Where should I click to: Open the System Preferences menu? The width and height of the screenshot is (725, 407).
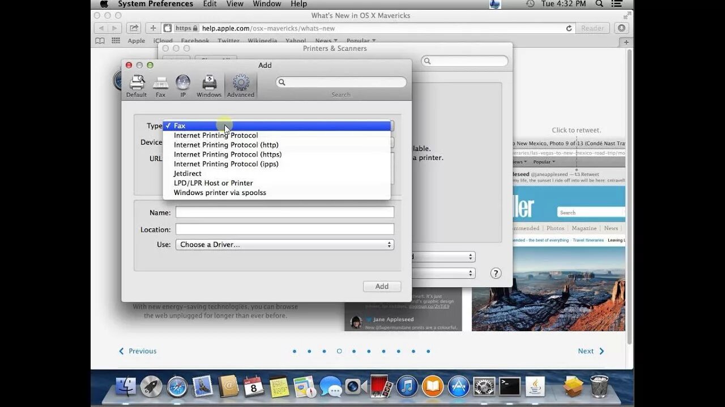(x=156, y=4)
